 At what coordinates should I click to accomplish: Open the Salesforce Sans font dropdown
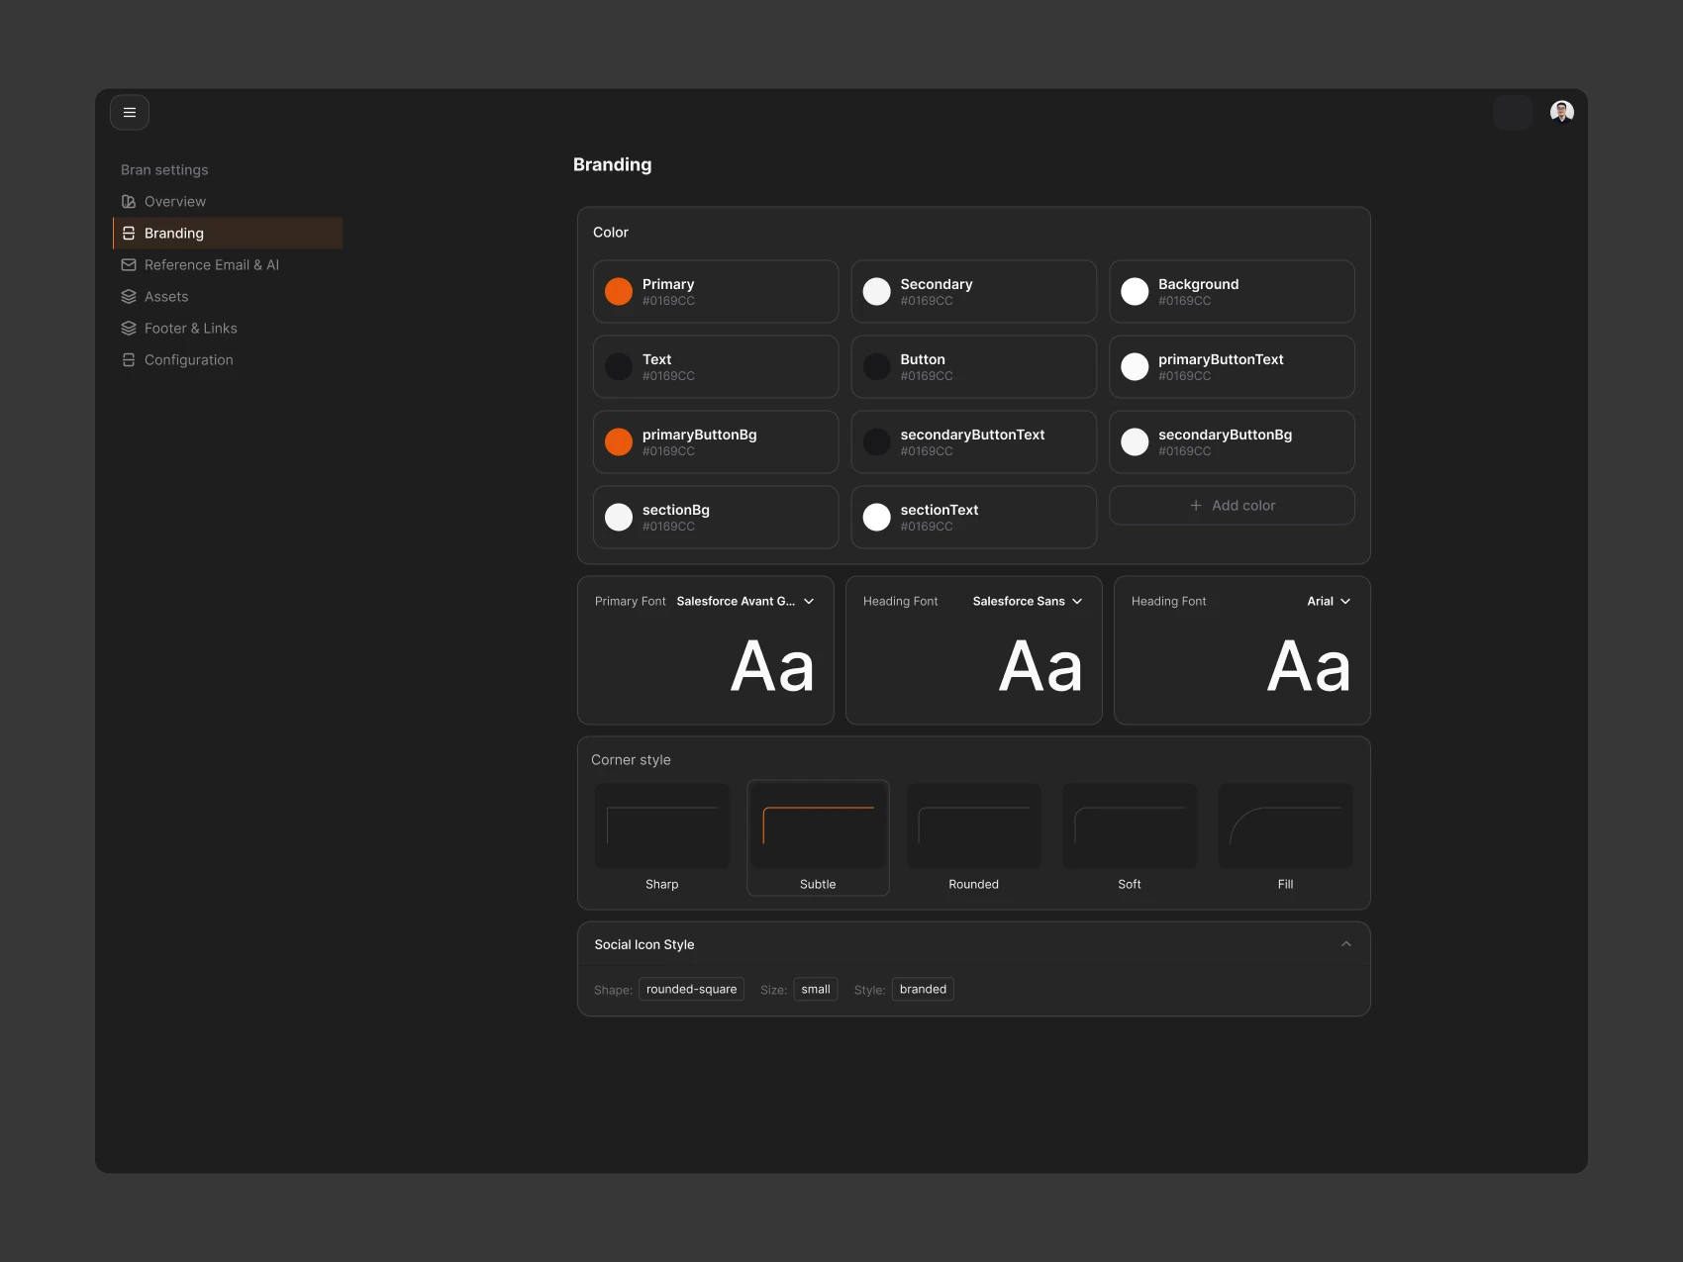[x=1028, y=602]
